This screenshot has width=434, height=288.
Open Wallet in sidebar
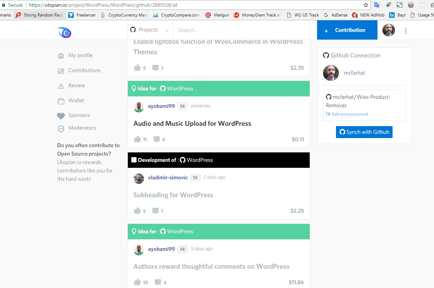tap(76, 101)
